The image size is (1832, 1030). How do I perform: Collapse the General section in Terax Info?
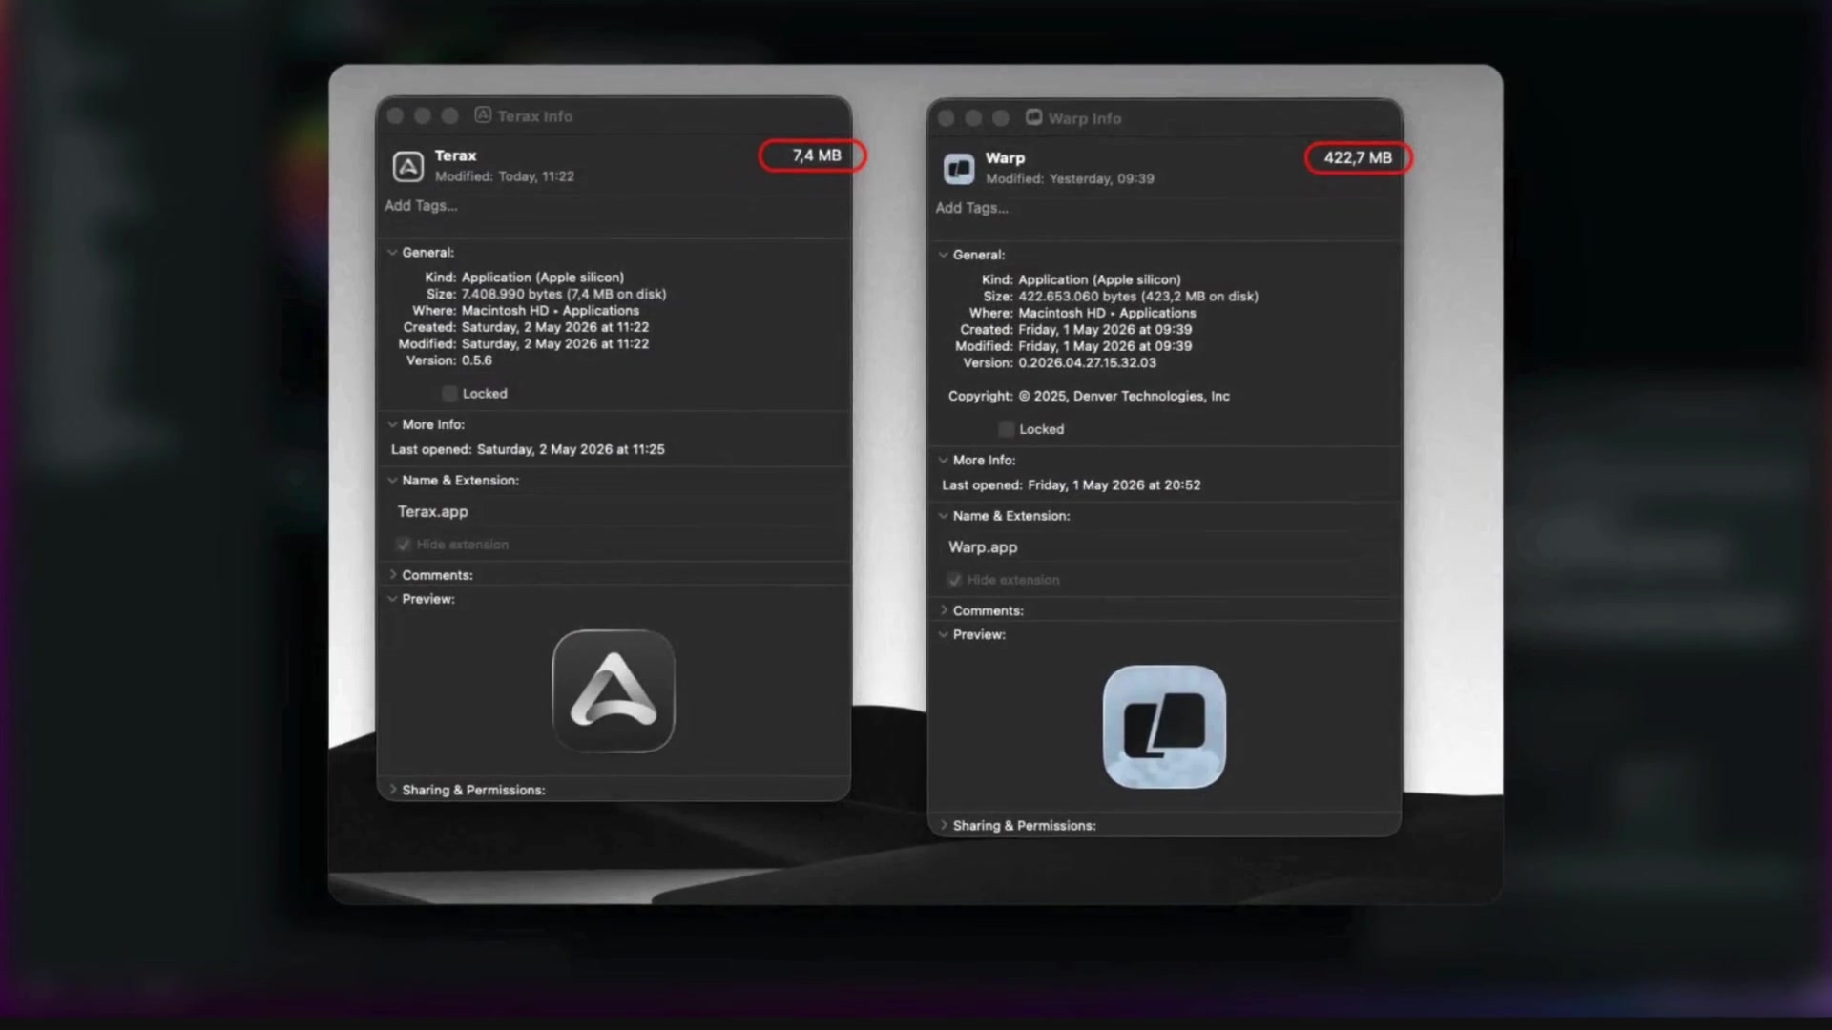(x=392, y=253)
